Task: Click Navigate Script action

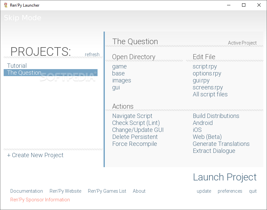Action: (132, 116)
